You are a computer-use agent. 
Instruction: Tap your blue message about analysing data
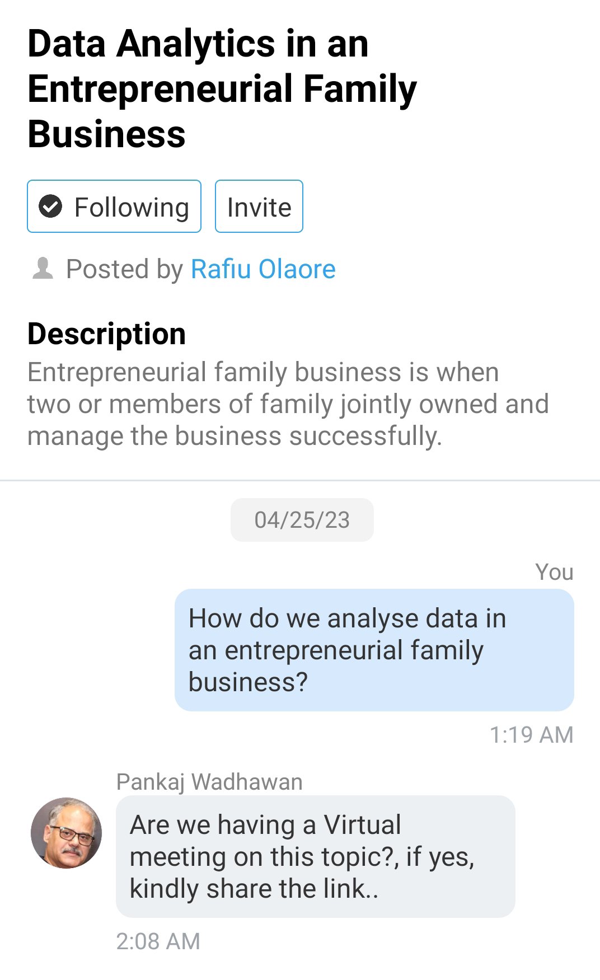click(374, 650)
